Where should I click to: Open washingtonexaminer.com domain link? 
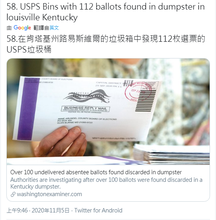(x=49, y=194)
